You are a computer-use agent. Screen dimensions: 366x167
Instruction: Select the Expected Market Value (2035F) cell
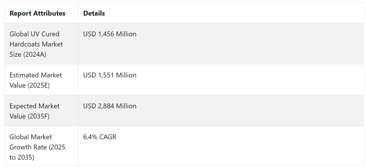point(41,111)
